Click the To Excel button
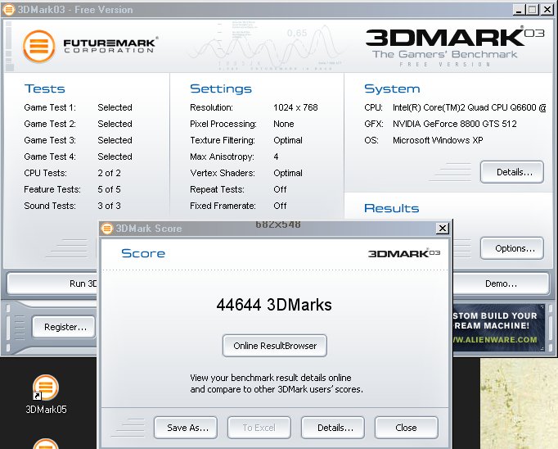The height and width of the screenshot is (449, 558). click(259, 428)
